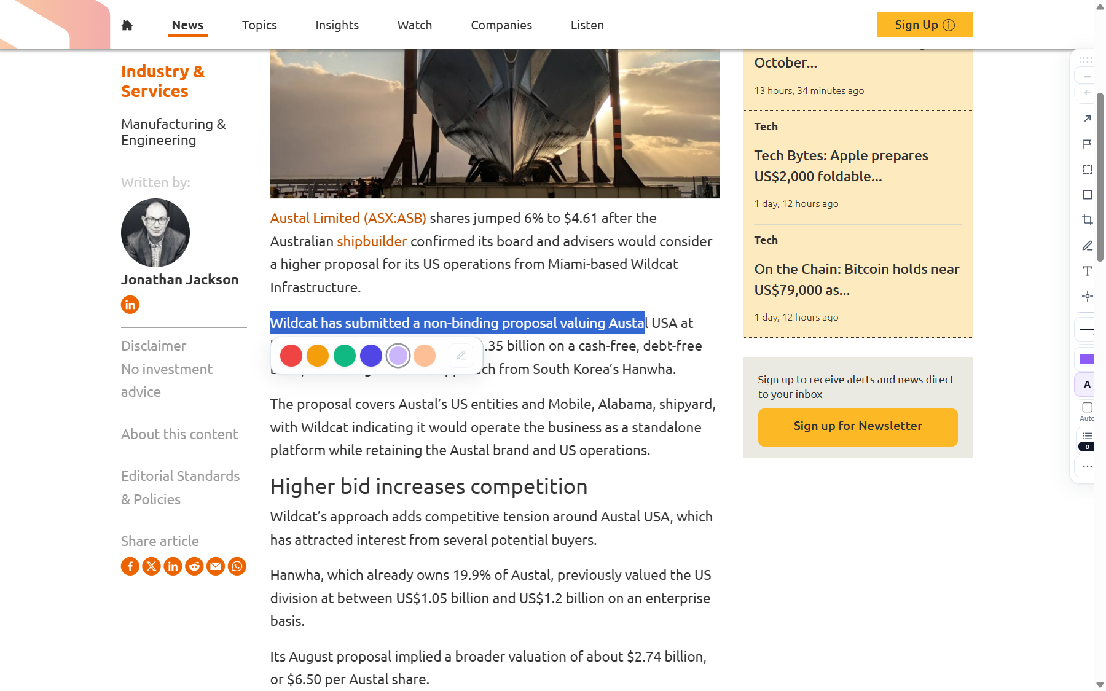Share article on X

152,566
